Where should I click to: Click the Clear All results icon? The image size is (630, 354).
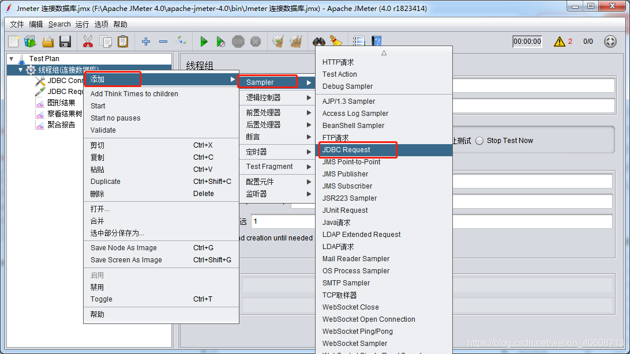click(x=296, y=42)
